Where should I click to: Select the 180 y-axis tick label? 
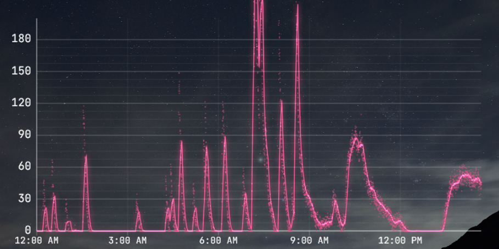point(21,39)
